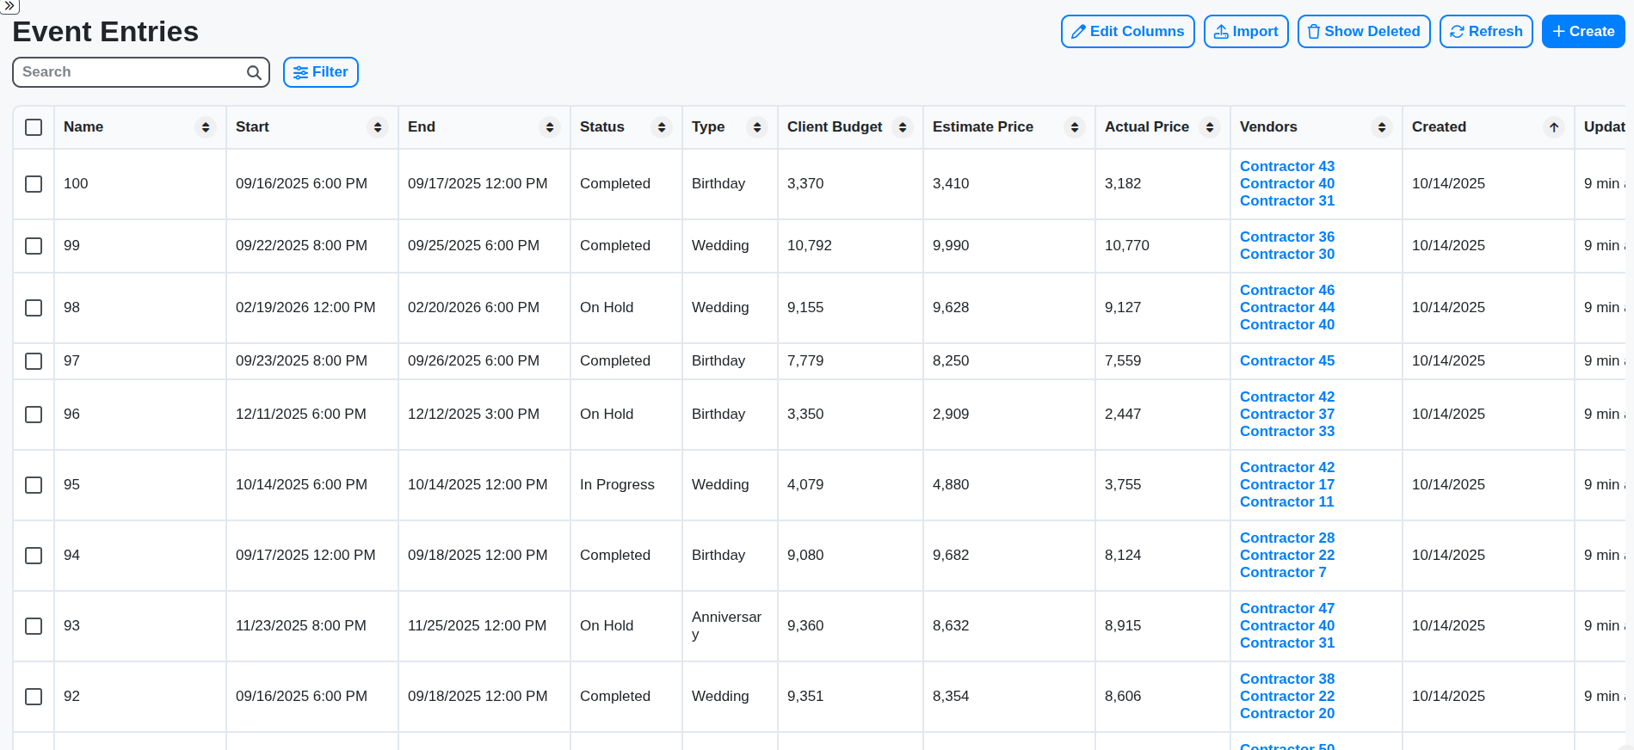Check the row 96 checkbox
This screenshot has height=750, width=1634.
[34, 415]
